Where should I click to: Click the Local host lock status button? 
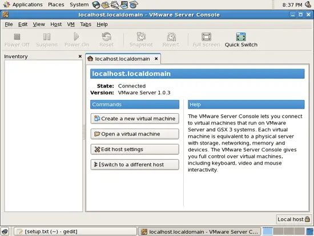pos(293,219)
